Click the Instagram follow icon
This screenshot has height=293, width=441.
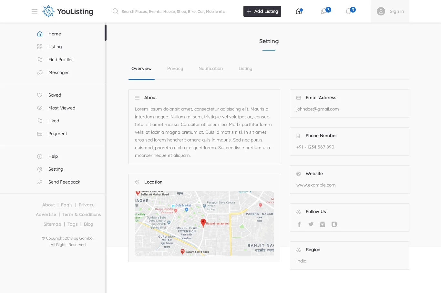click(x=322, y=224)
